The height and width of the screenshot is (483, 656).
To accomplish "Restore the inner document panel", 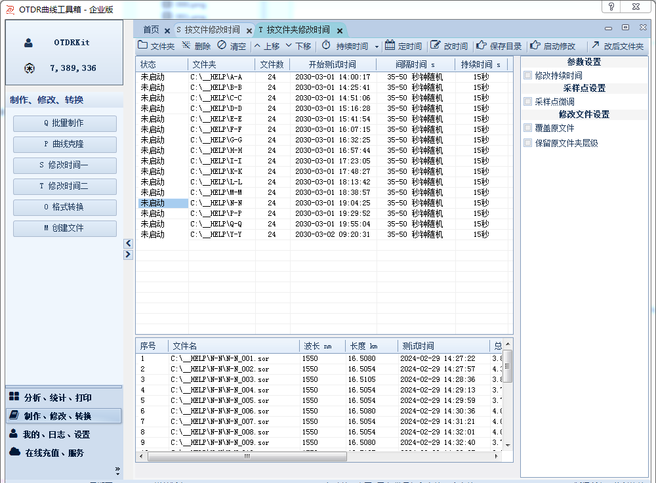I will [x=625, y=27].
